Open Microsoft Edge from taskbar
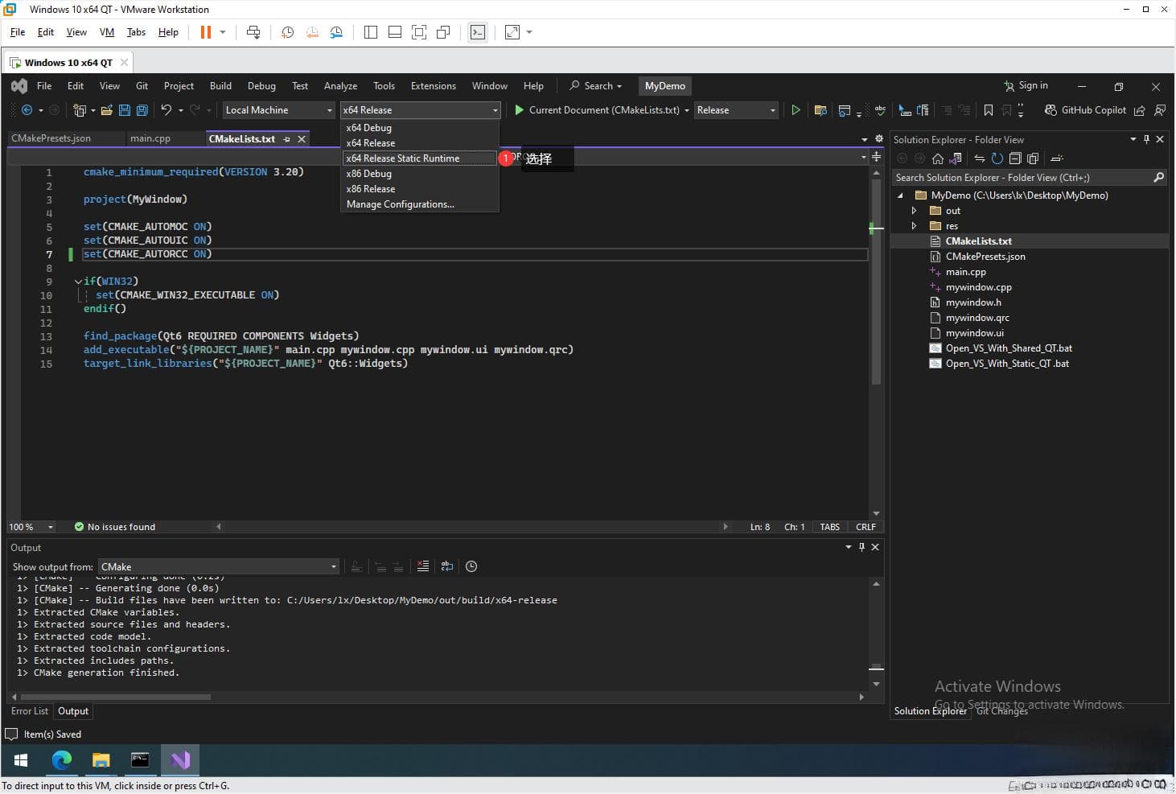 tap(61, 760)
